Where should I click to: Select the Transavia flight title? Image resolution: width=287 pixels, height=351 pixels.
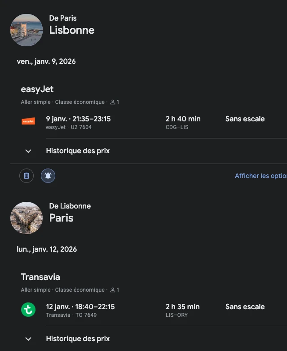click(40, 277)
